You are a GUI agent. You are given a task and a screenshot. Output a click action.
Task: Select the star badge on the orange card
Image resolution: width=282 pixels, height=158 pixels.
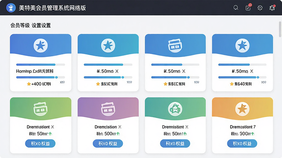pos(242,109)
